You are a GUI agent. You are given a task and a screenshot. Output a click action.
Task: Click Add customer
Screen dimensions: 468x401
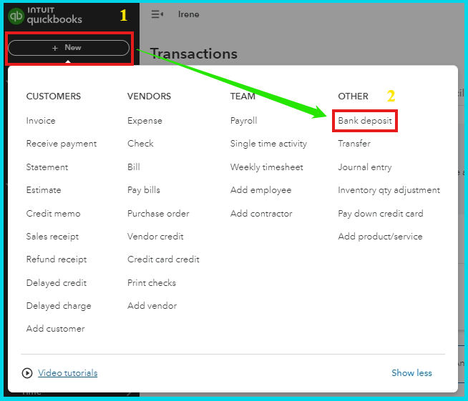(56, 329)
